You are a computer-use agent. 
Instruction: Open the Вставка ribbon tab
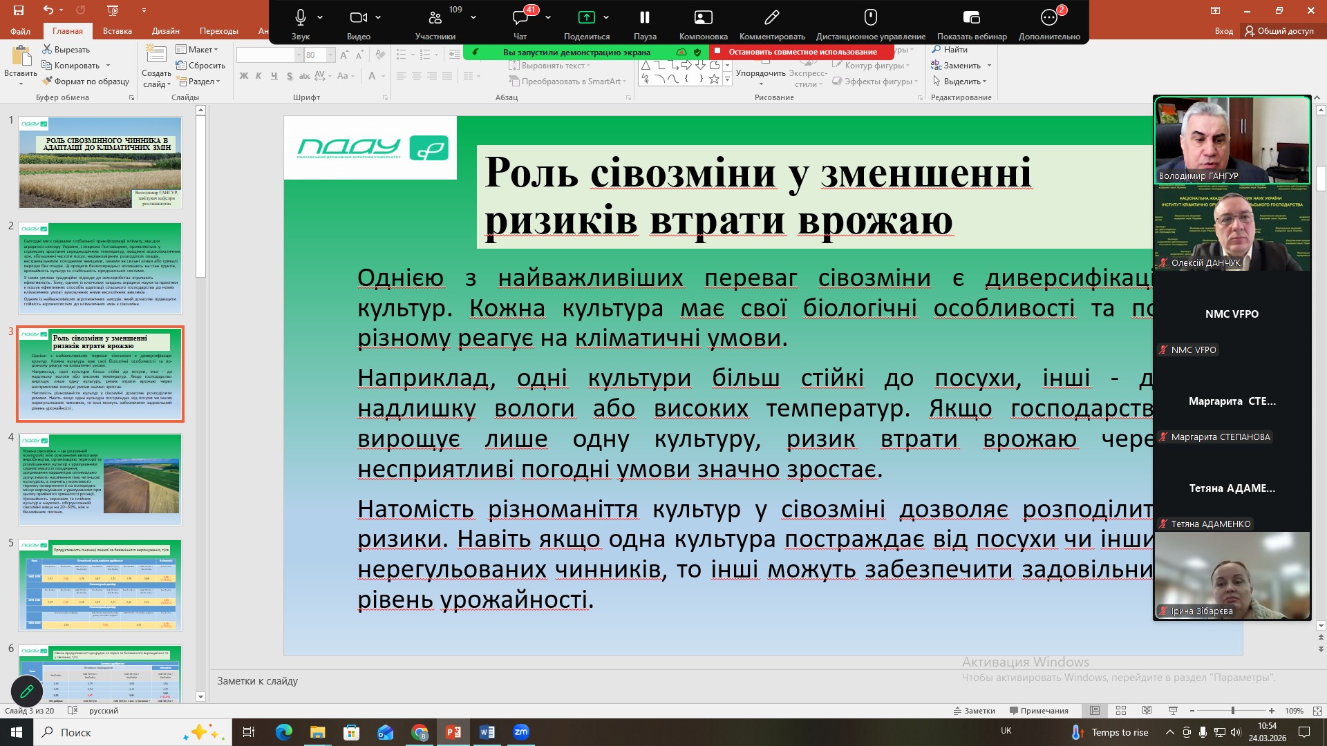pos(117,31)
